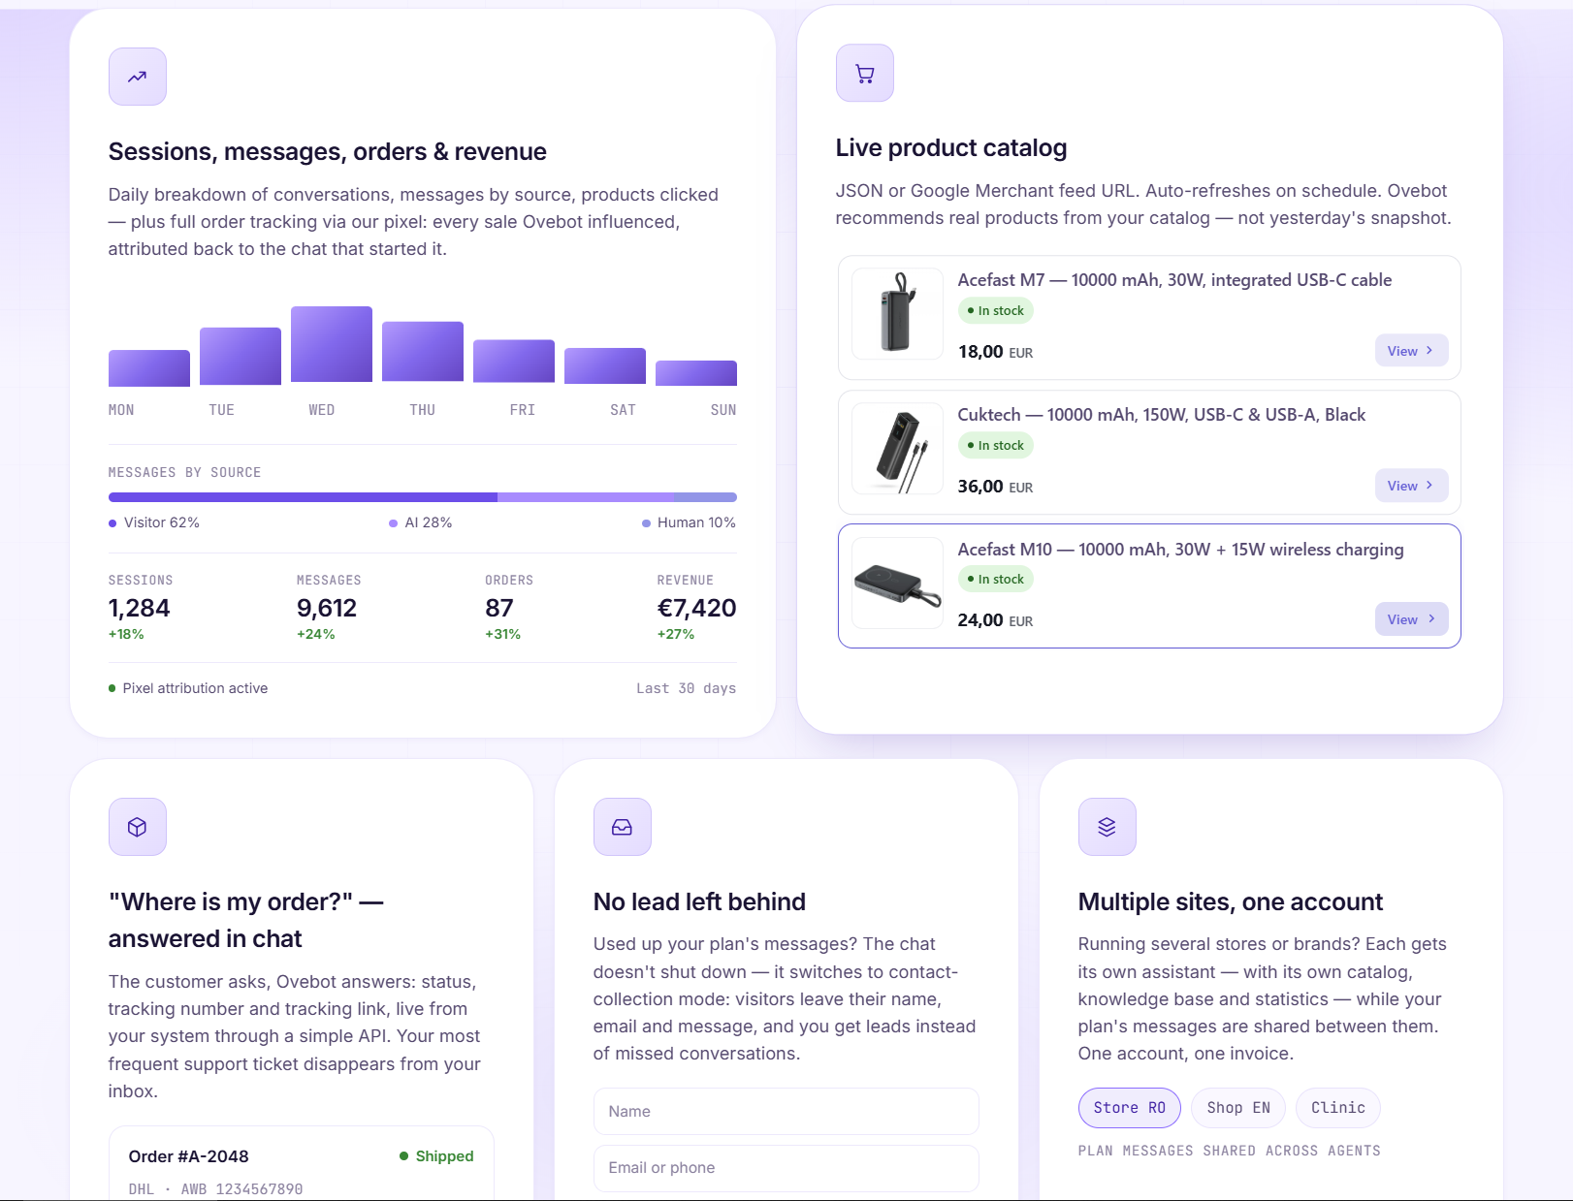This screenshot has width=1573, height=1201.
Task: Click the inbox icon above No lead left behind
Action: [x=623, y=827]
